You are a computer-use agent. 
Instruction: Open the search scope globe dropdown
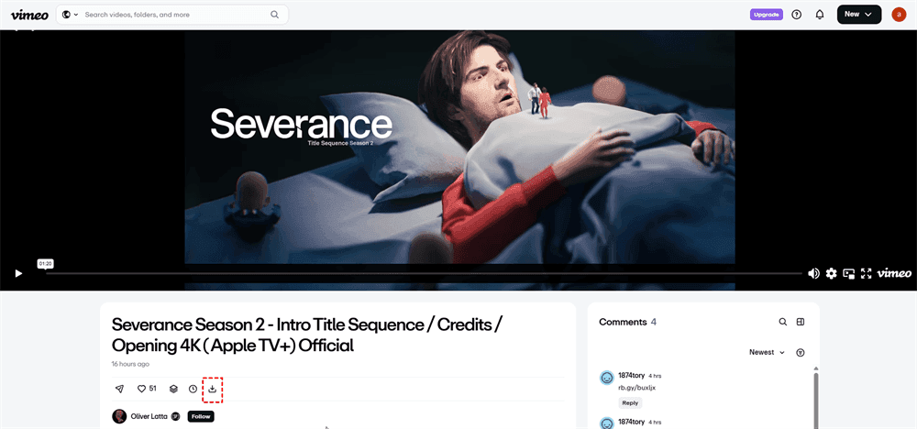[70, 15]
